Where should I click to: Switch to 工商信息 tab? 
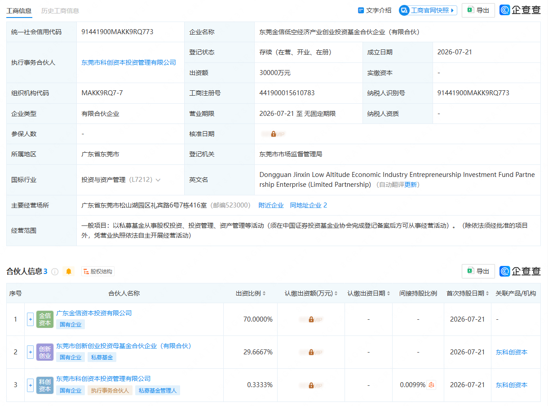[x=19, y=10]
